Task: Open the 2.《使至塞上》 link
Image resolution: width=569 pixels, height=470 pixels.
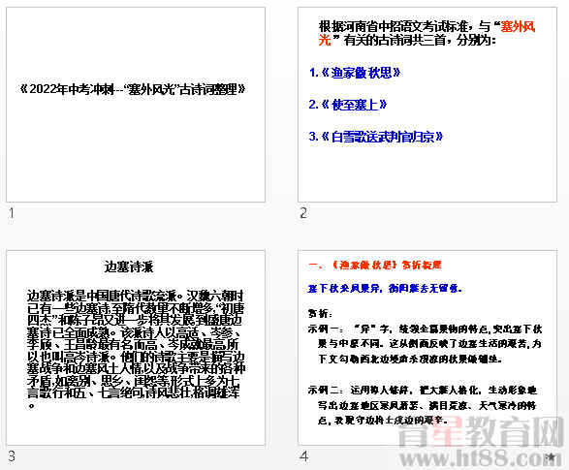Action: 348,105
